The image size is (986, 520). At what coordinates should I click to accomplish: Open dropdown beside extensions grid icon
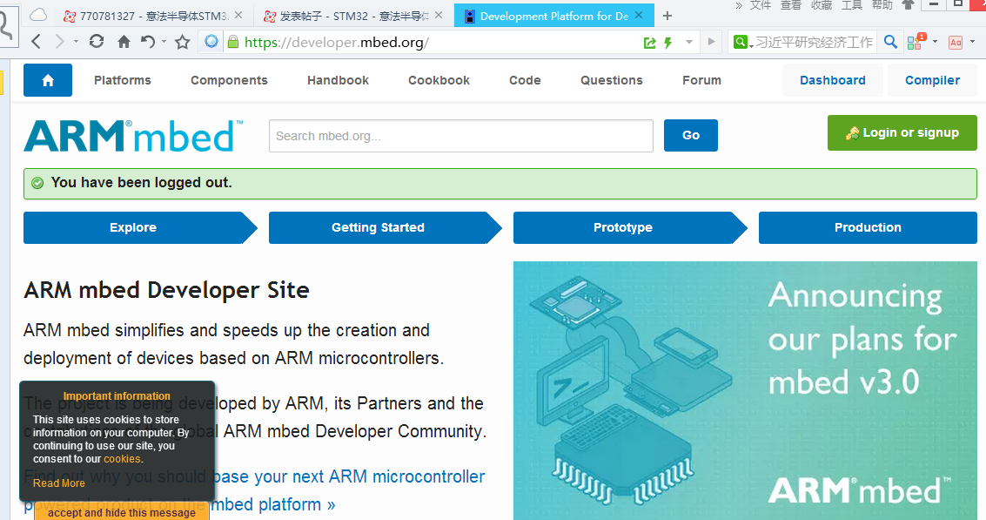point(935,42)
